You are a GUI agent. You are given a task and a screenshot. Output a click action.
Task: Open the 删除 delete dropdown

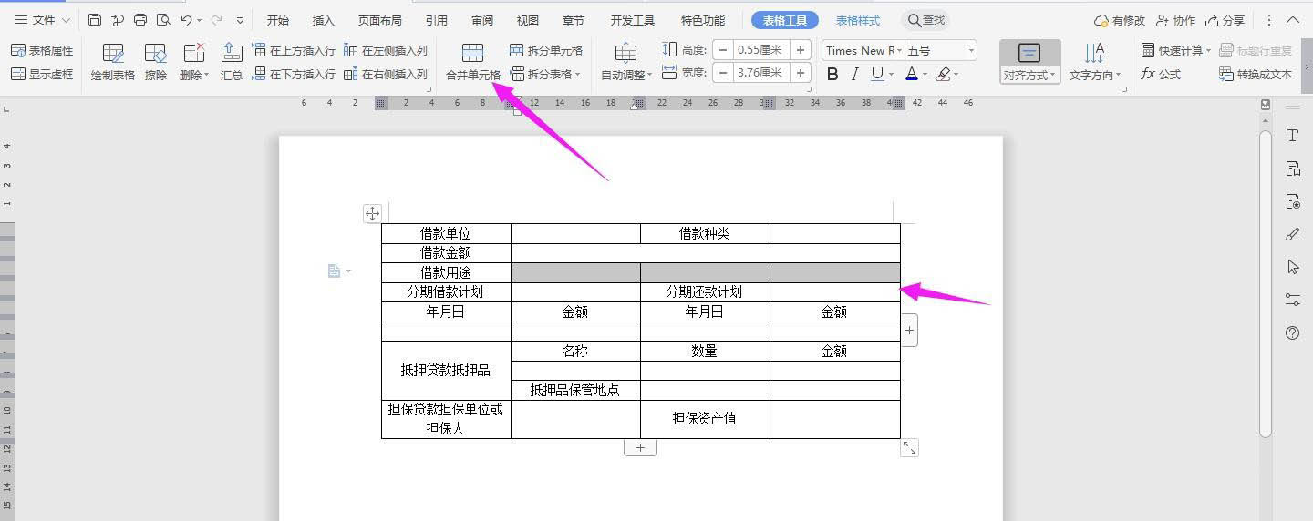194,62
